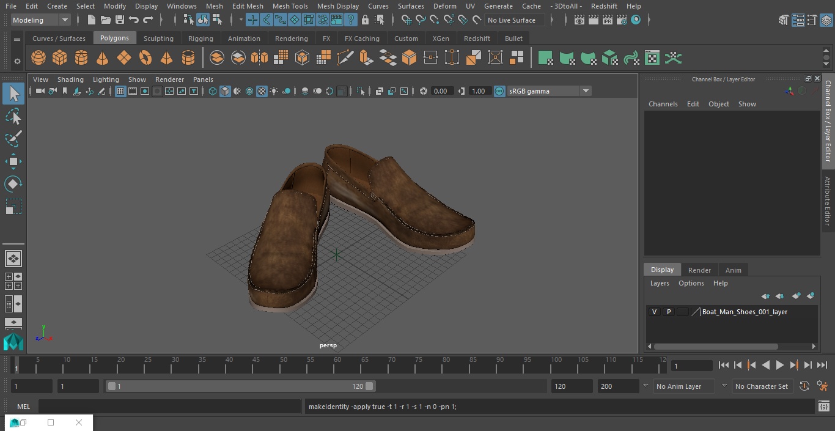Create a polygon cube from shelf
This screenshot has height=431, width=835.
click(x=60, y=58)
